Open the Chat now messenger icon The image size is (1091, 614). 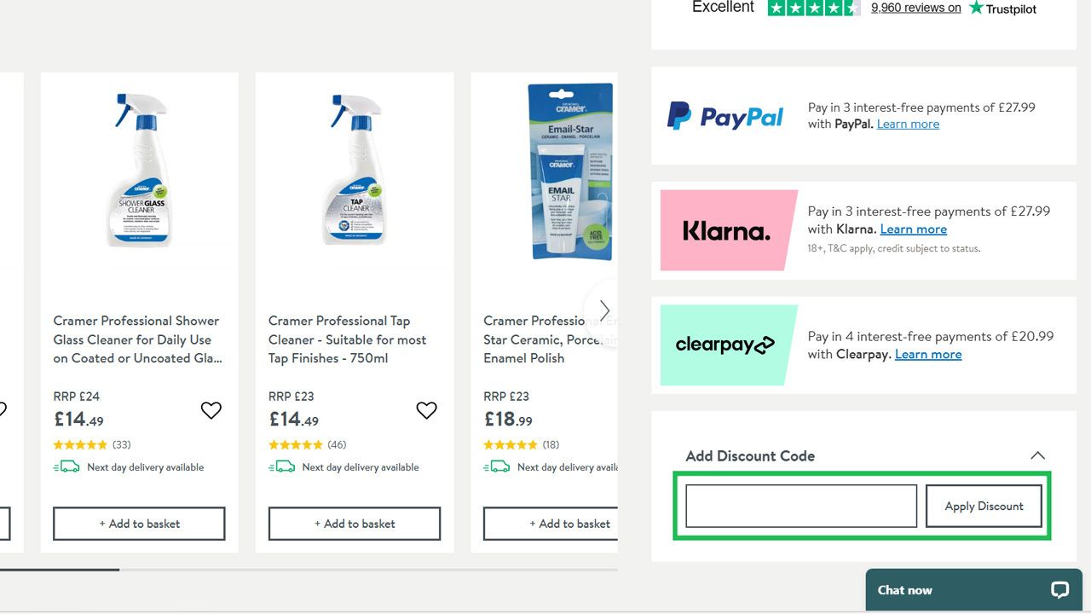click(x=1059, y=589)
